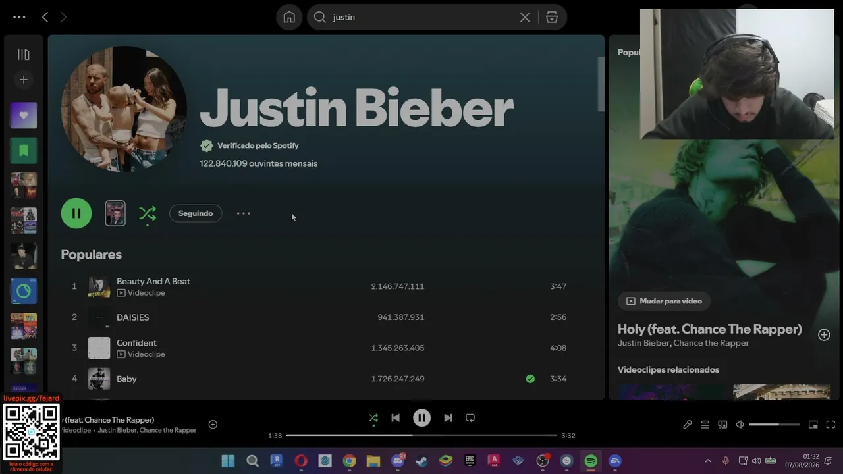Viewport: 843px width, 474px height.
Task: Open the green bookmark Your Episodes item
Action: coord(24,151)
